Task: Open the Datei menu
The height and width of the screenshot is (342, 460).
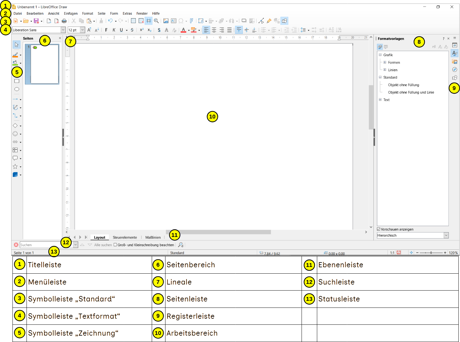Action: 18,13
